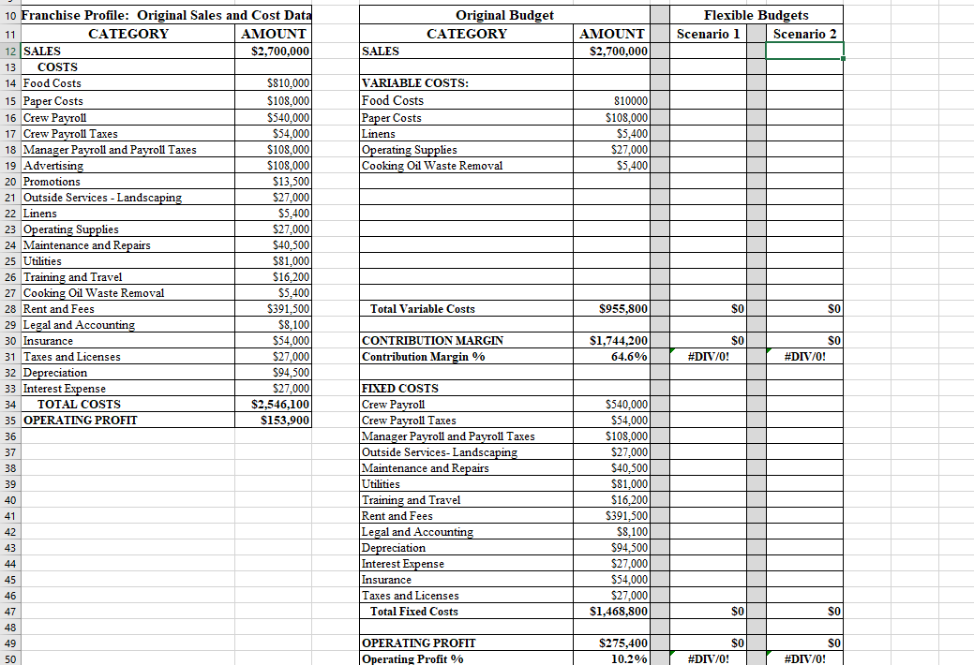974x665 pixels.
Task: Click the Scenario 2 OPERATING PROFIT $0 cell
Action: click(804, 643)
